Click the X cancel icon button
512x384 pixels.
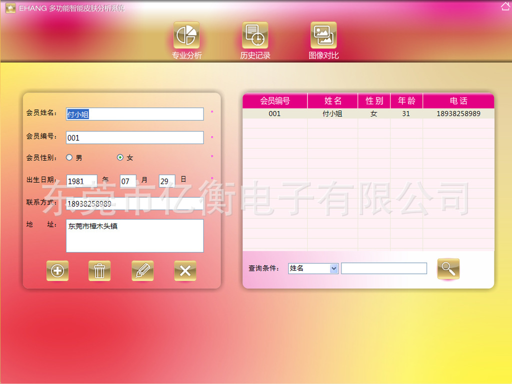pyautogui.click(x=185, y=271)
